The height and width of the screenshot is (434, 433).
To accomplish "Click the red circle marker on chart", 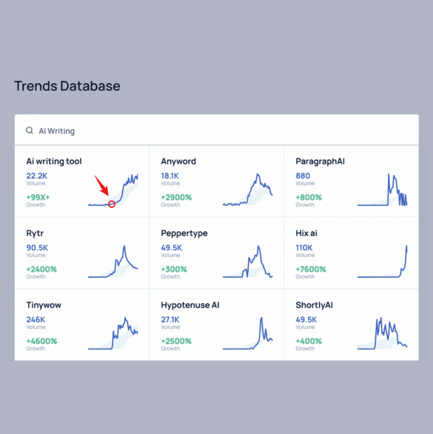I will pos(112,204).
